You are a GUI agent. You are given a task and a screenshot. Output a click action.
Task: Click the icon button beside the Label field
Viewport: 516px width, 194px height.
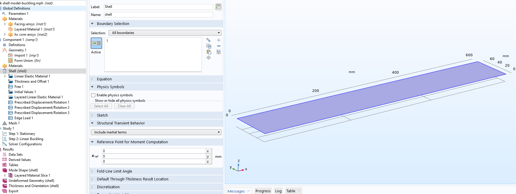pyautogui.click(x=218, y=7)
